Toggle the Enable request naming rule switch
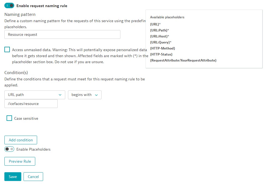The image size is (270, 187). 9,6
